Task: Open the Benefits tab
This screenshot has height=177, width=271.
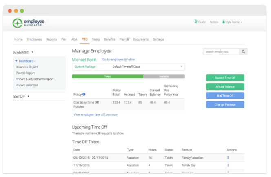Action: click(109, 39)
